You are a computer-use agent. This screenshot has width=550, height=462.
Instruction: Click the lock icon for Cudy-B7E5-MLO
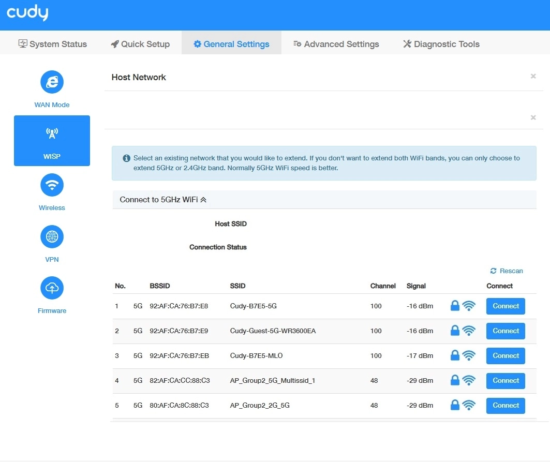pos(455,356)
